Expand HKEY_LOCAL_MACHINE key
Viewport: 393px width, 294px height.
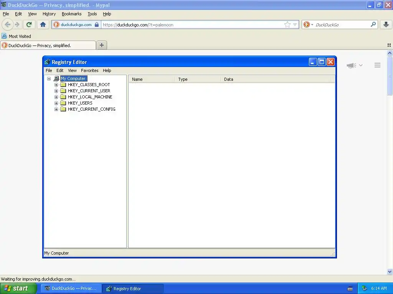(x=56, y=97)
